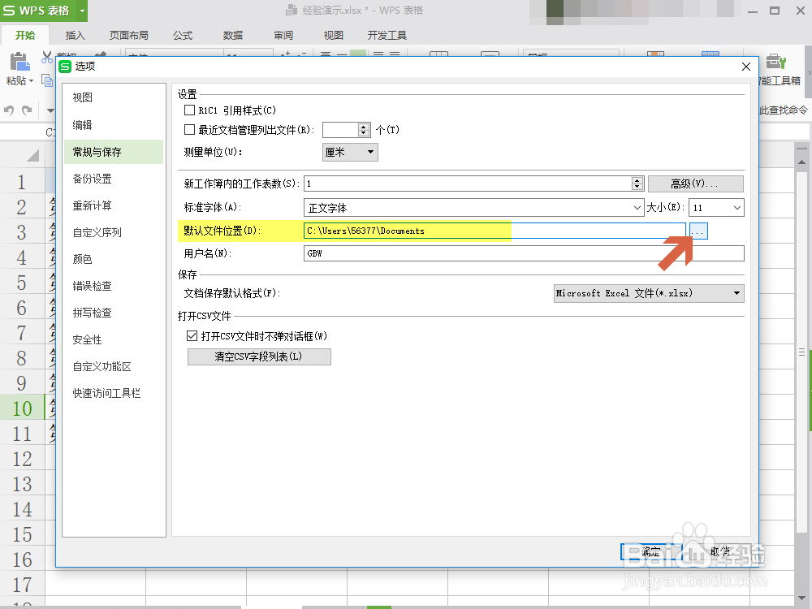Viewport: 812px width, 609px height.
Task: Enable R1C1 引用样式 checkbox
Action: coord(188,111)
